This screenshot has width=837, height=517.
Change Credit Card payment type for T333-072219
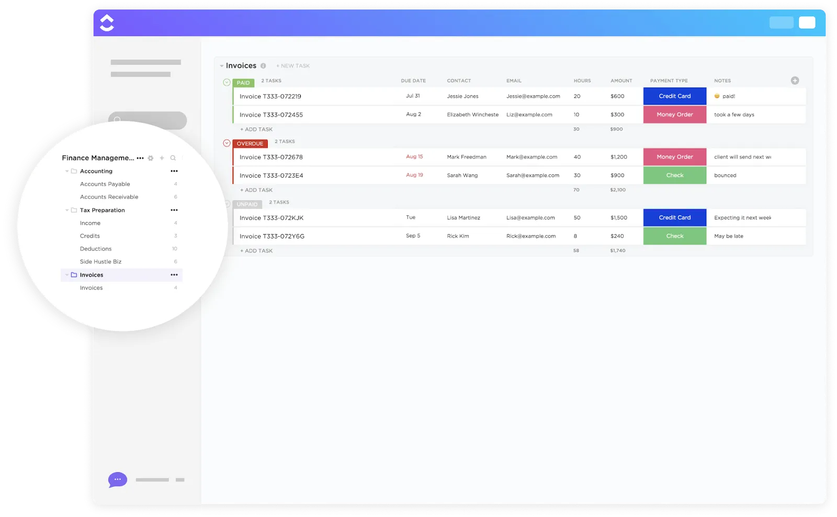coord(675,96)
